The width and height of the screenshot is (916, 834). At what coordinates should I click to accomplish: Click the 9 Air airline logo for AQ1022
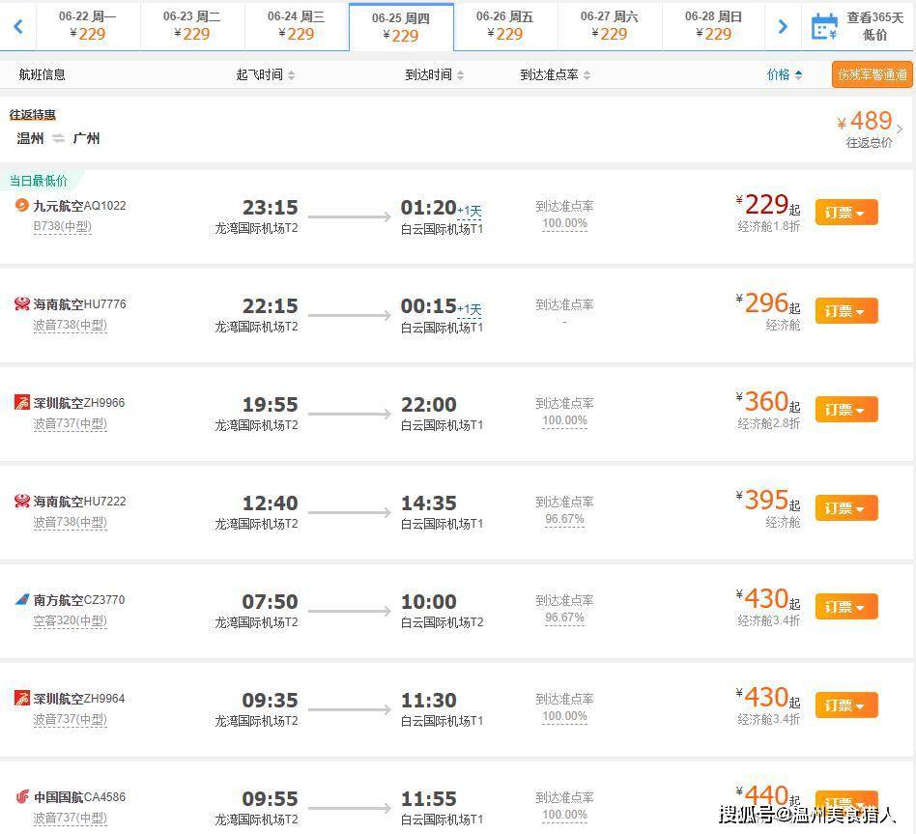click(x=22, y=205)
